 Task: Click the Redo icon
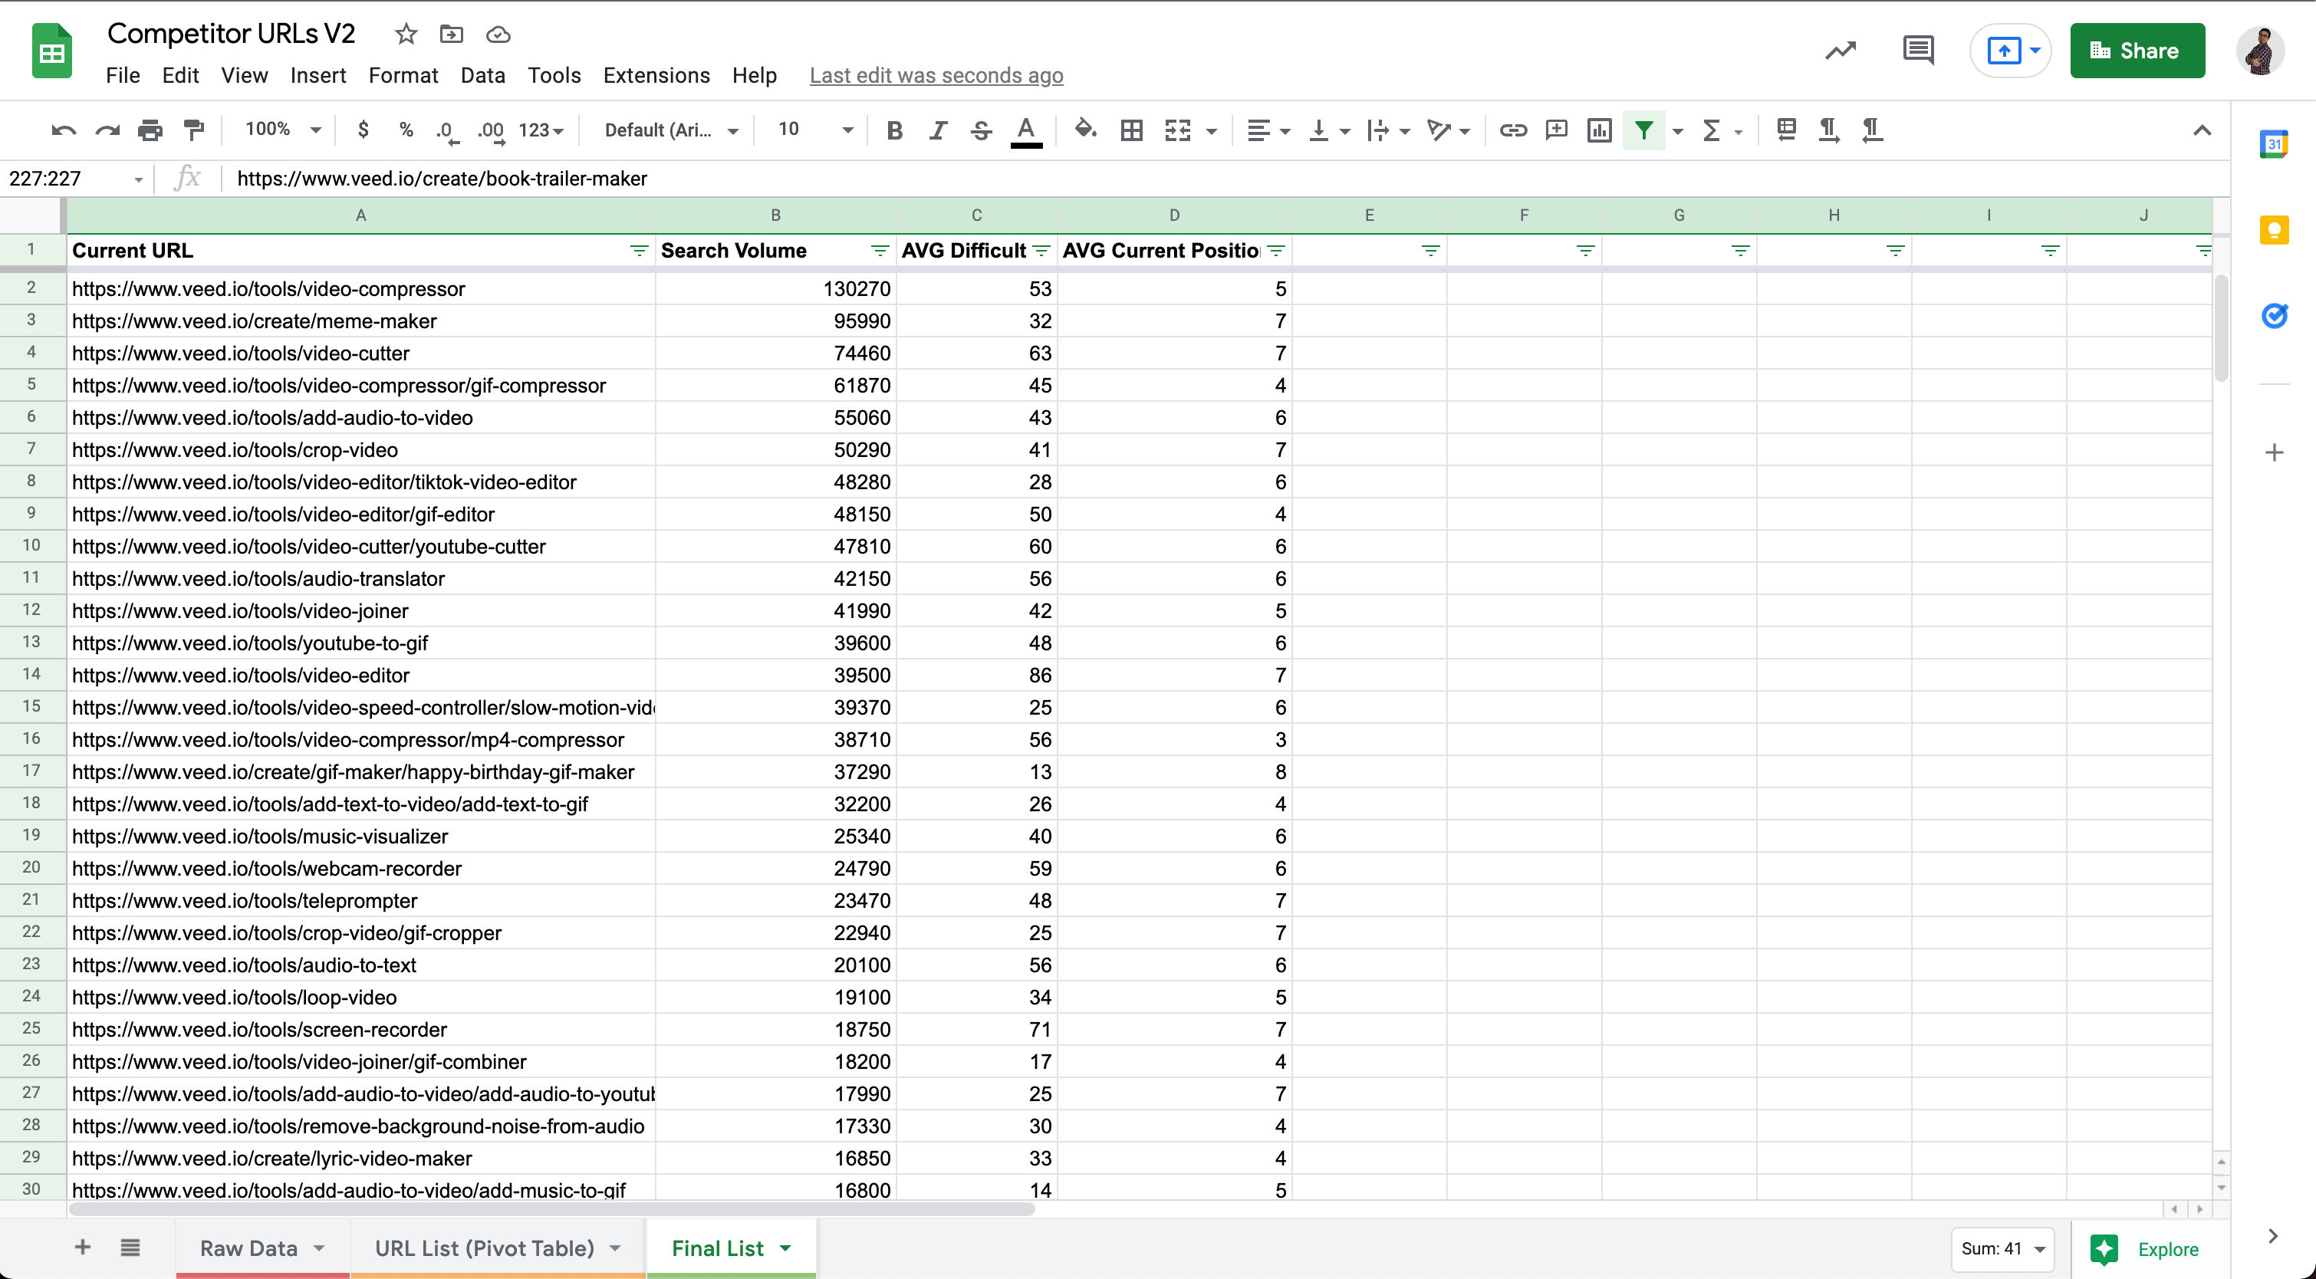click(107, 130)
